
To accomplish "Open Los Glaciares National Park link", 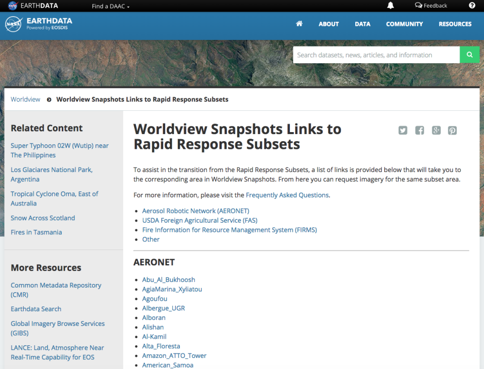I will (x=52, y=175).
